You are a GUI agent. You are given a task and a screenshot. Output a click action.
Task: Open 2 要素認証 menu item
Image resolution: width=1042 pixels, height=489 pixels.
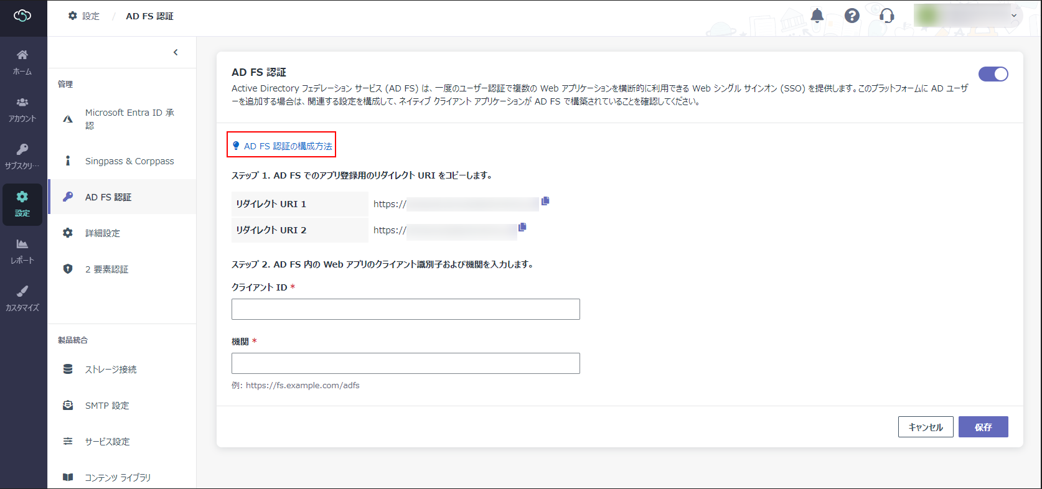click(x=122, y=269)
